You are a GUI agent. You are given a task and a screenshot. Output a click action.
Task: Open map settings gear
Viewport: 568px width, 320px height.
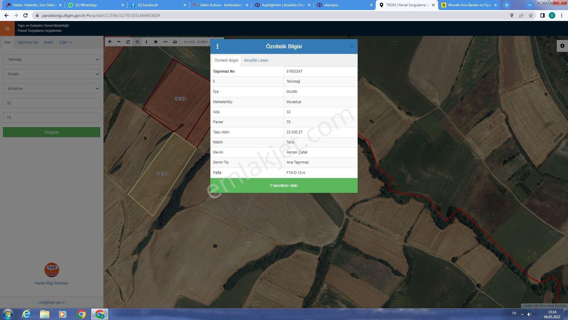(562, 46)
